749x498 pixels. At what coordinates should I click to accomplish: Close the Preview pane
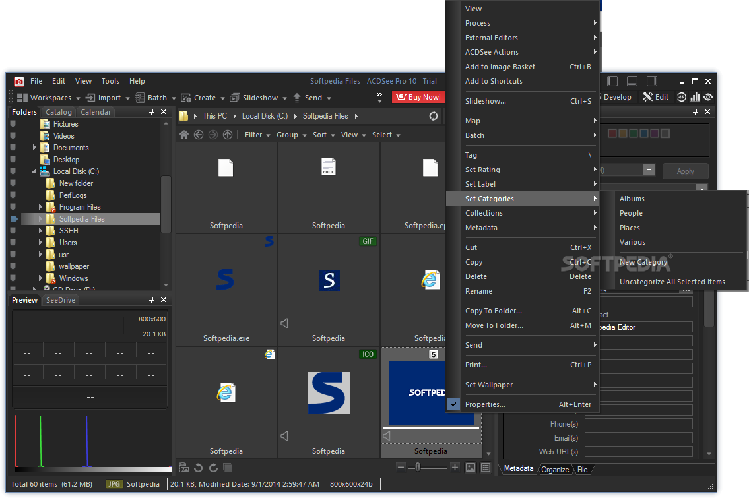(x=164, y=300)
